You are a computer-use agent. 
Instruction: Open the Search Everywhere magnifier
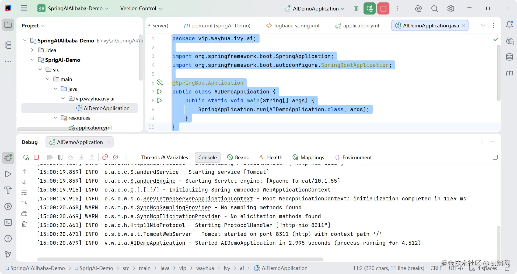pos(434,9)
